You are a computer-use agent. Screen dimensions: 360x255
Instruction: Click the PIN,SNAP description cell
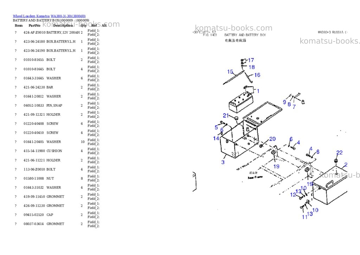tap(54, 106)
